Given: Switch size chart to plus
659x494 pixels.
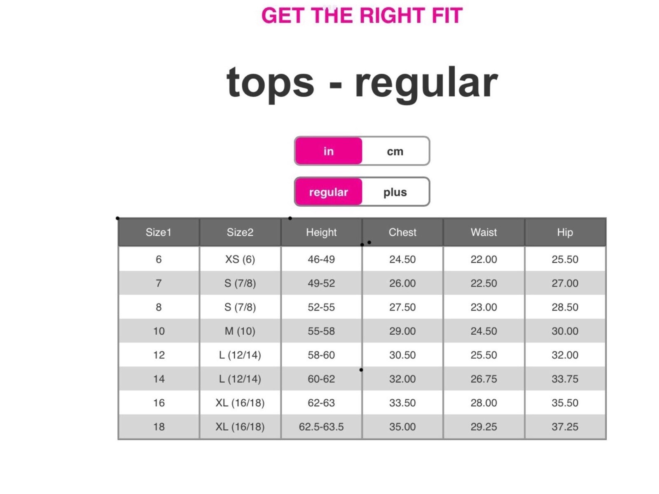Looking at the screenshot, I should (395, 192).
